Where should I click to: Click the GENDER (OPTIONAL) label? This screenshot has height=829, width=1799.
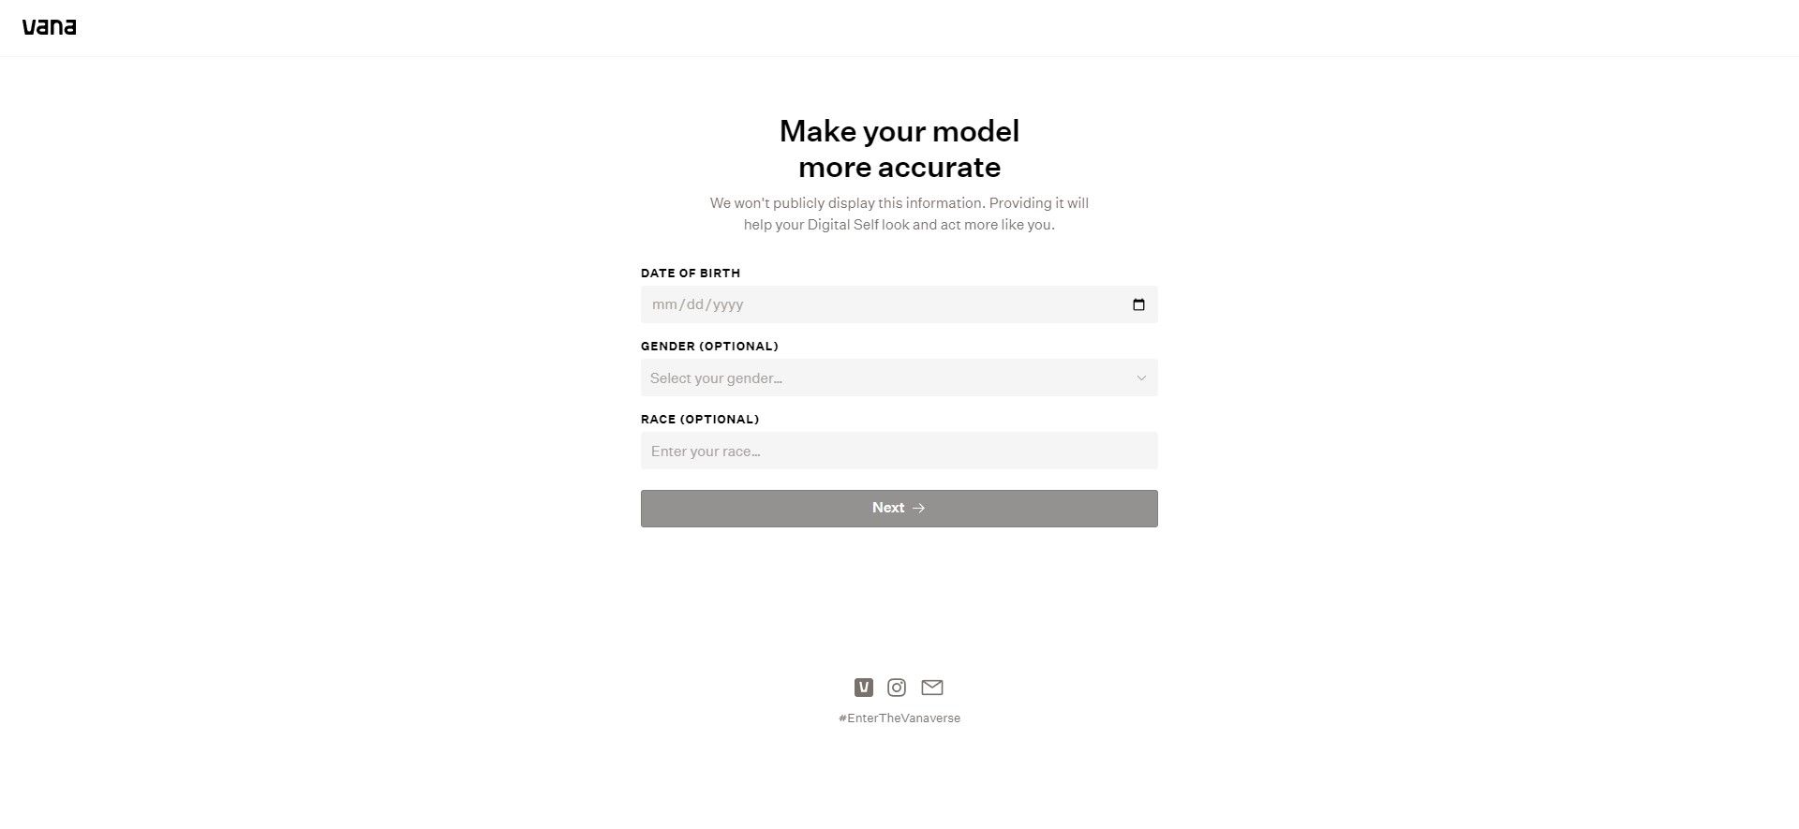709,346
